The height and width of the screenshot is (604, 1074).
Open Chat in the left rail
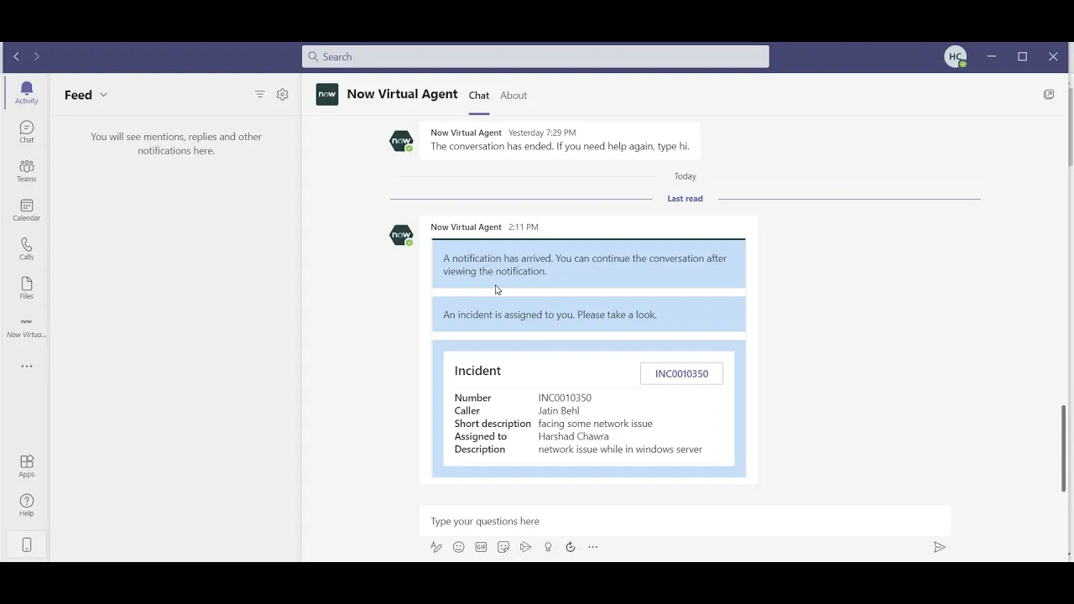pyautogui.click(x=26, y=132)
